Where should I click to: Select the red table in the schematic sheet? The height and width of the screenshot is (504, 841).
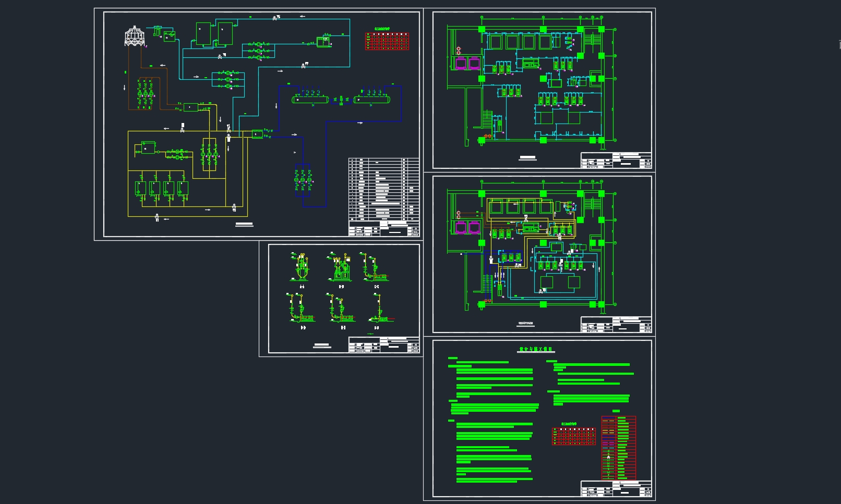387,41
